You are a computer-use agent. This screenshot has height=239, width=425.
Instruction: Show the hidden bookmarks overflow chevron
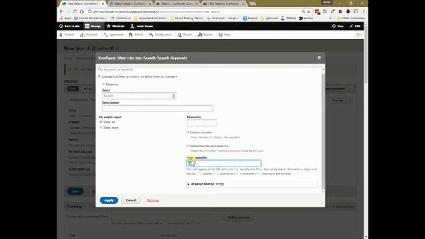[x=331, y=18]
